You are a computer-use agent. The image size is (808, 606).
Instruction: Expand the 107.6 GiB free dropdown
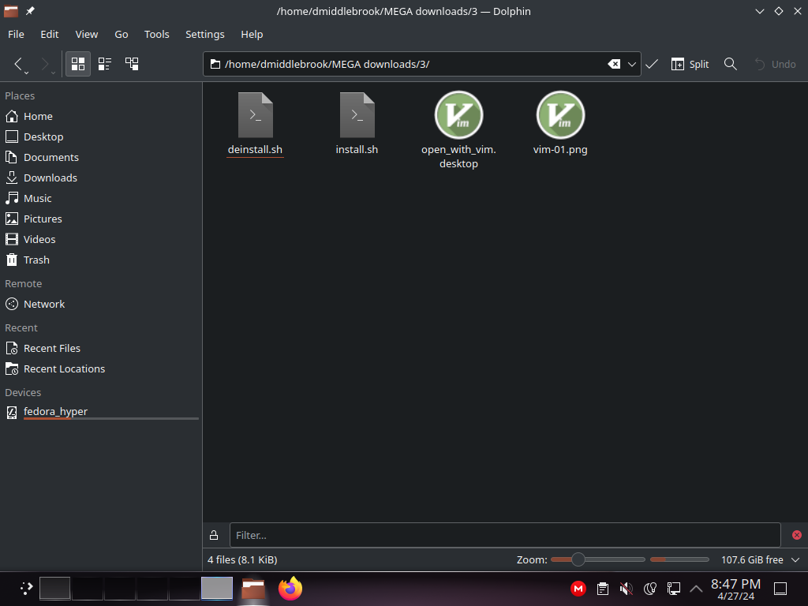click(795, 559)
